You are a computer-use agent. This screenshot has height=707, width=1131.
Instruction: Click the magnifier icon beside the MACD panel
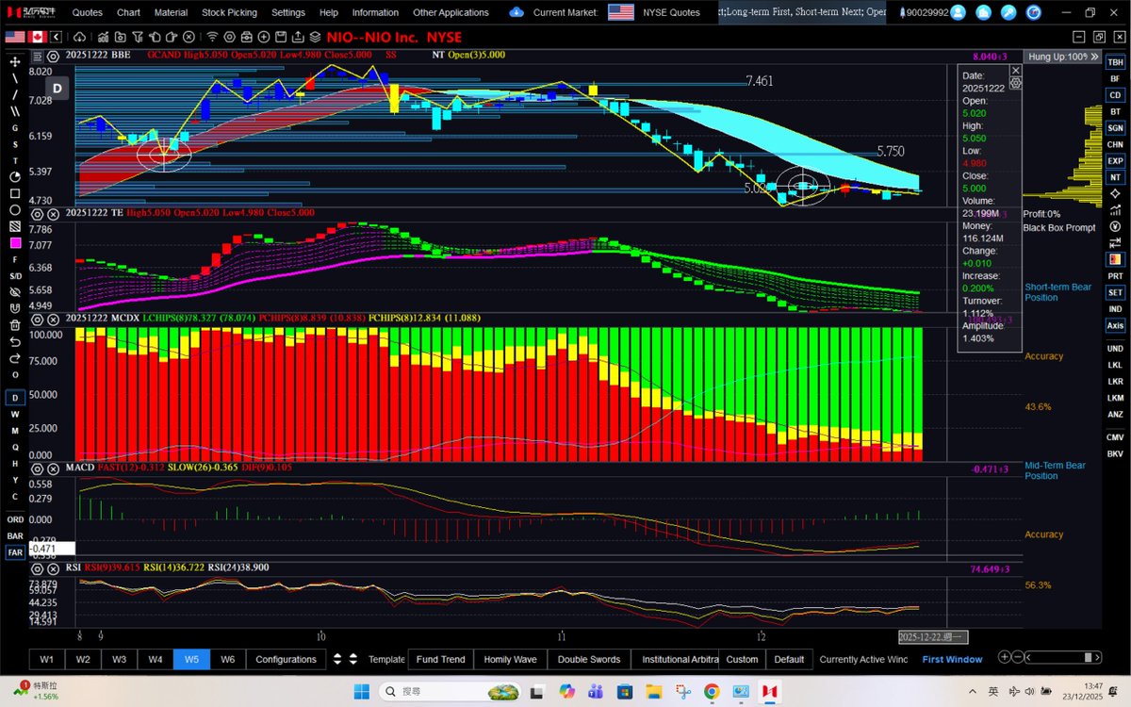pos(37,469)
